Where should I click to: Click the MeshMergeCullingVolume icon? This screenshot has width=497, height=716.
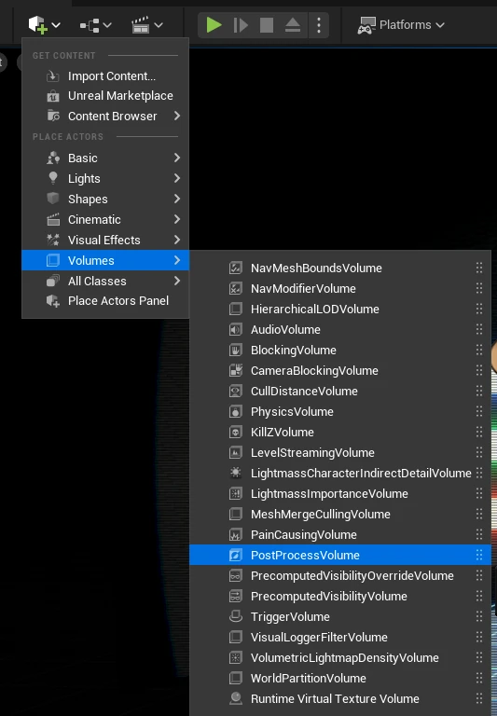point(235,515)
